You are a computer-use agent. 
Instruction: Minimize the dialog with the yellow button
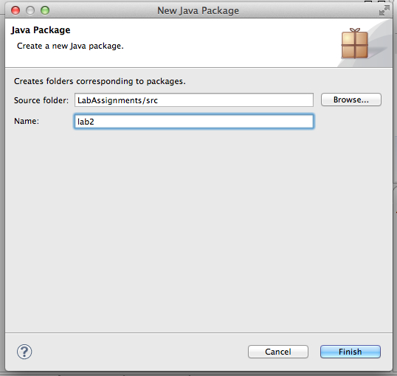point(30,10)
